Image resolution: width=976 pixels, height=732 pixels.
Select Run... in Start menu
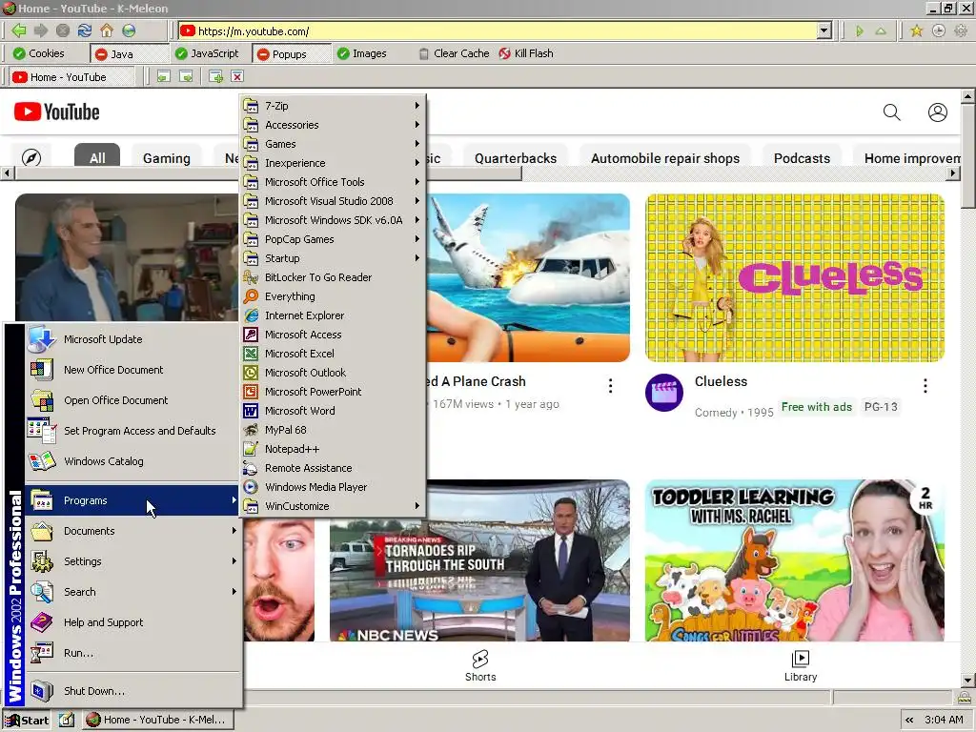[x=133, y=653]
